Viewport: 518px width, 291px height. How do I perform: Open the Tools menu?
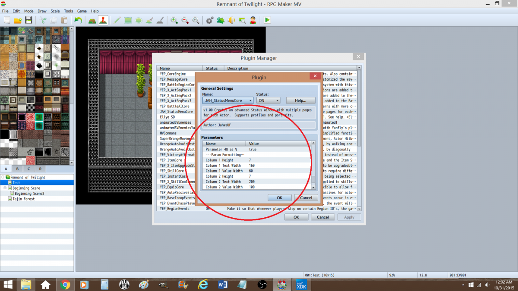(69, 11)
